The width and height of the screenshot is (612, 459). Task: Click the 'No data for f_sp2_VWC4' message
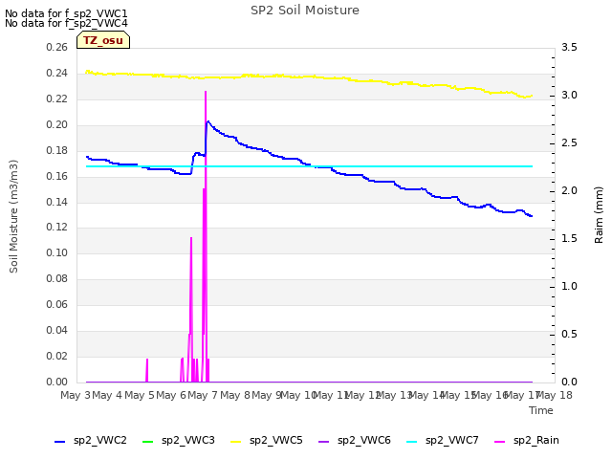(66, 23)
